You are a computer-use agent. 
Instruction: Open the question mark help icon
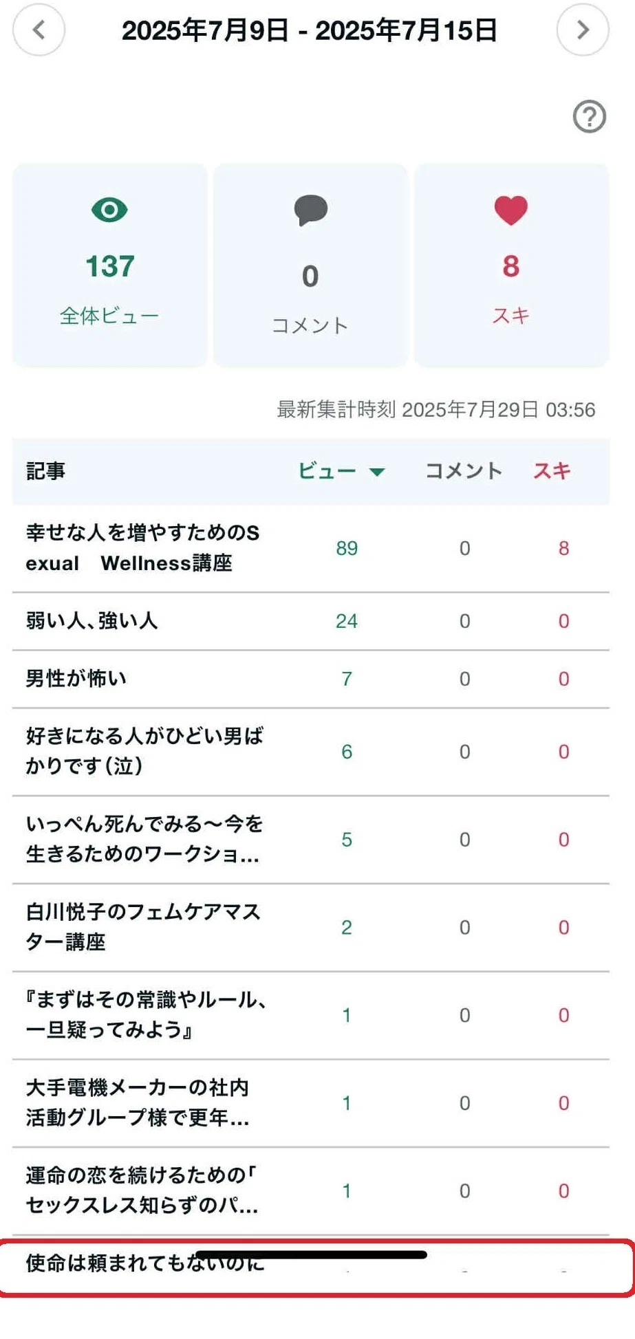coord(590,117)
